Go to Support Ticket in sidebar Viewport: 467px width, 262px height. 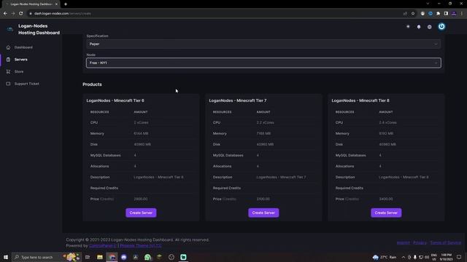click(x=26, y=84)
